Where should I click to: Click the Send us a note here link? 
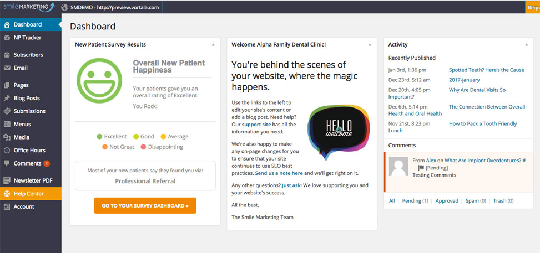click(279, 173)
